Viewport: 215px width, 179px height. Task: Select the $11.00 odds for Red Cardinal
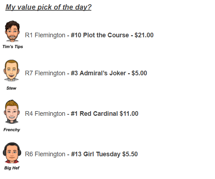[129, 114]
